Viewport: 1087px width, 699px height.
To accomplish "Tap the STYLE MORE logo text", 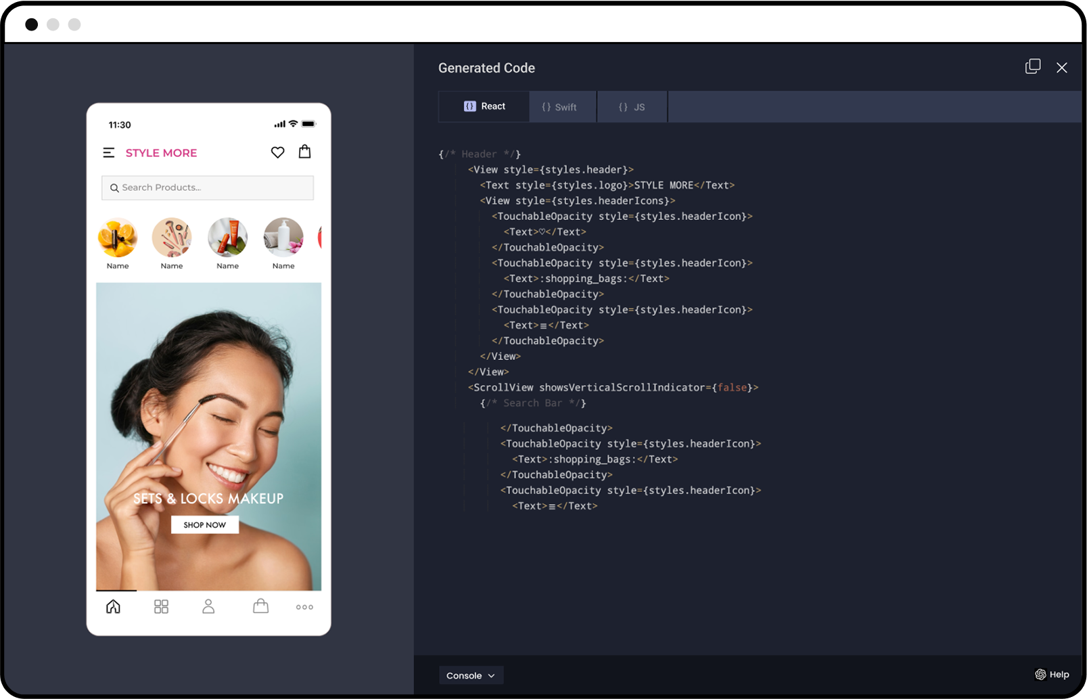I will pyautogui.click(x=161, y=152).
